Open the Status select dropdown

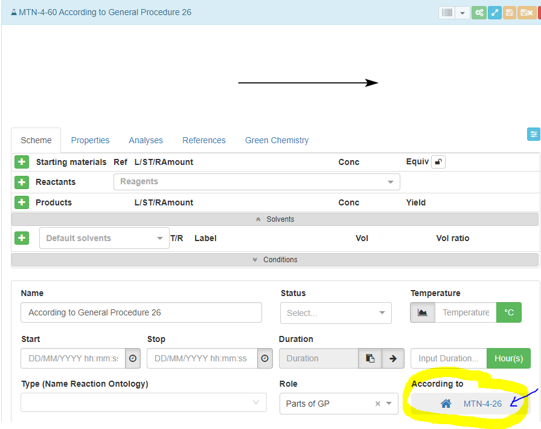pos(336,313)
